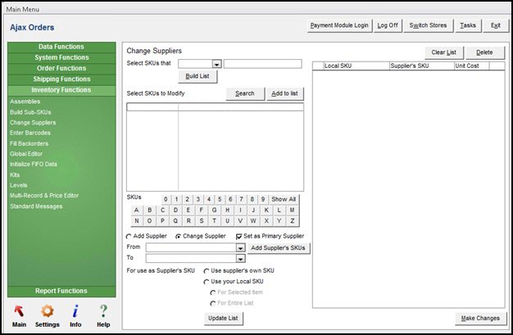513x335 pixels.
Task: Choose Use supplier's own SKU option
Action: (207, 270)
